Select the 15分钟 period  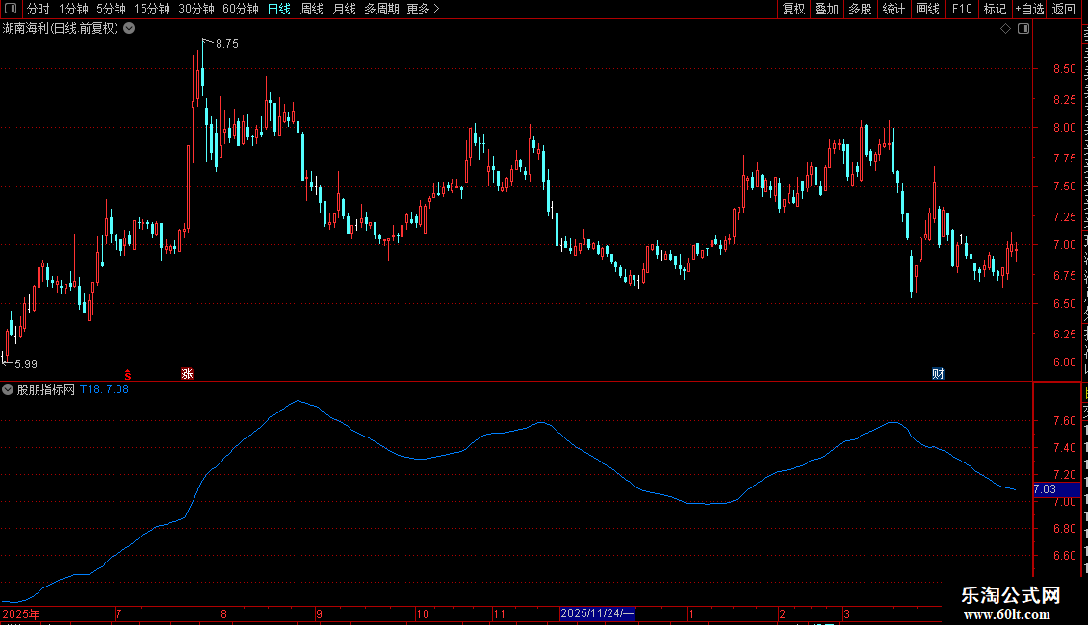coord(152,9)
